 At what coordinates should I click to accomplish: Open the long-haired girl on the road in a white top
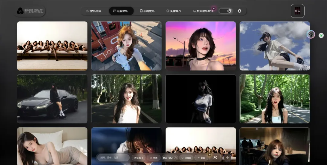[x=126, y=99]
